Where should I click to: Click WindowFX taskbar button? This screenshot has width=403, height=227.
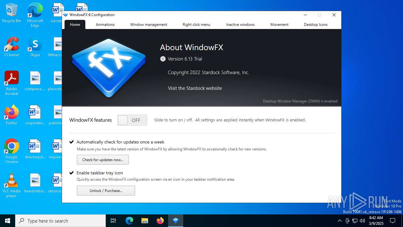click(176, 221)
